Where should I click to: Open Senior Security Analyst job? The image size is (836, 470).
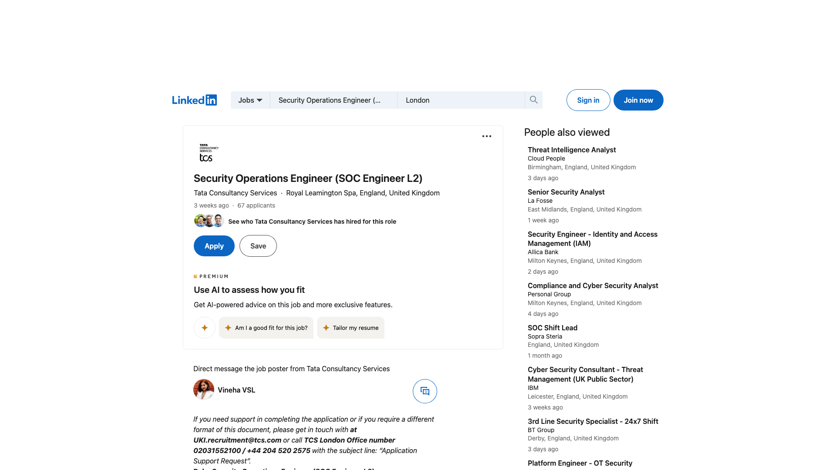pos(566,192)
